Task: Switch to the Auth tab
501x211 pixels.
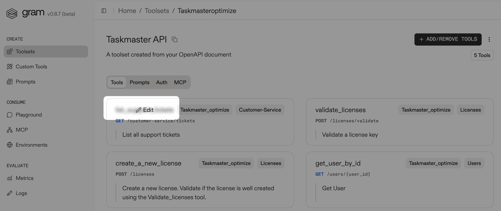Action: pyautogui.click(x=162, y=82)
